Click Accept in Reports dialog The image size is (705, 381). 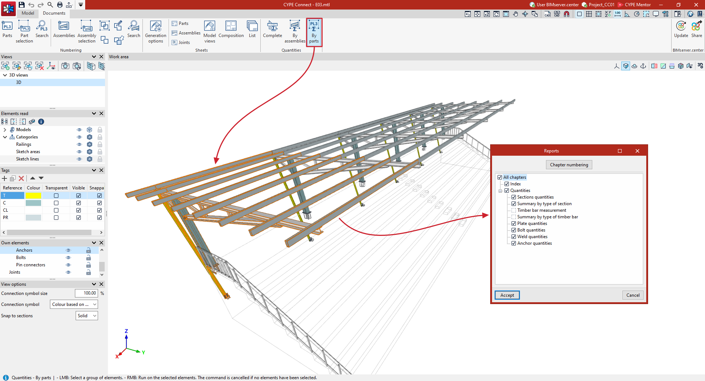click(507, 295)
